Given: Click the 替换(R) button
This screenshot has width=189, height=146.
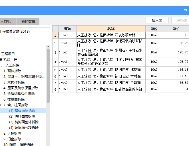Looking at the screenshot, I should tap(181, 20).
